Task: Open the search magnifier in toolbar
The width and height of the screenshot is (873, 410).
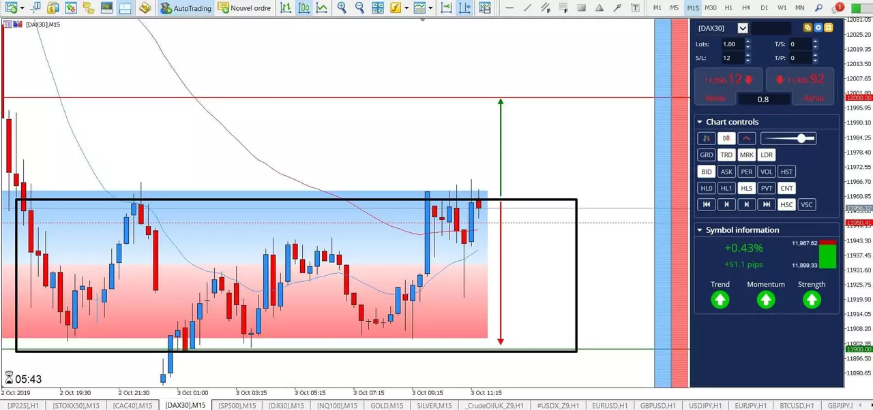Action: tap(818, 8)
